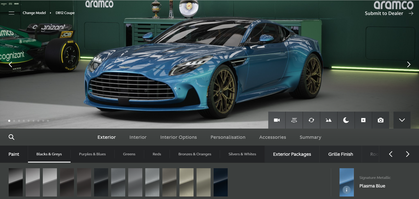The image size is (419, 199).
Task: Open Plasma Blue info icon
Action: [x=346, y=190]
